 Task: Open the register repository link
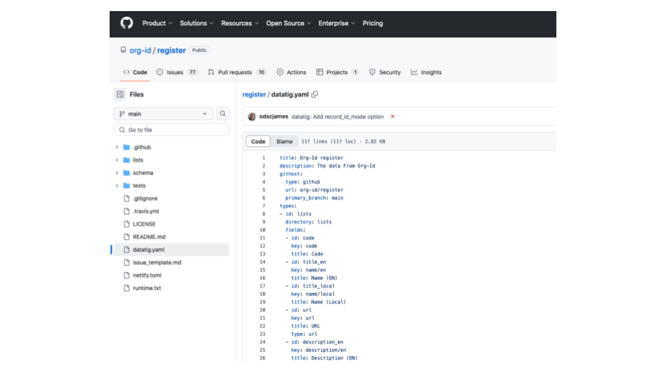pos(171,50)
